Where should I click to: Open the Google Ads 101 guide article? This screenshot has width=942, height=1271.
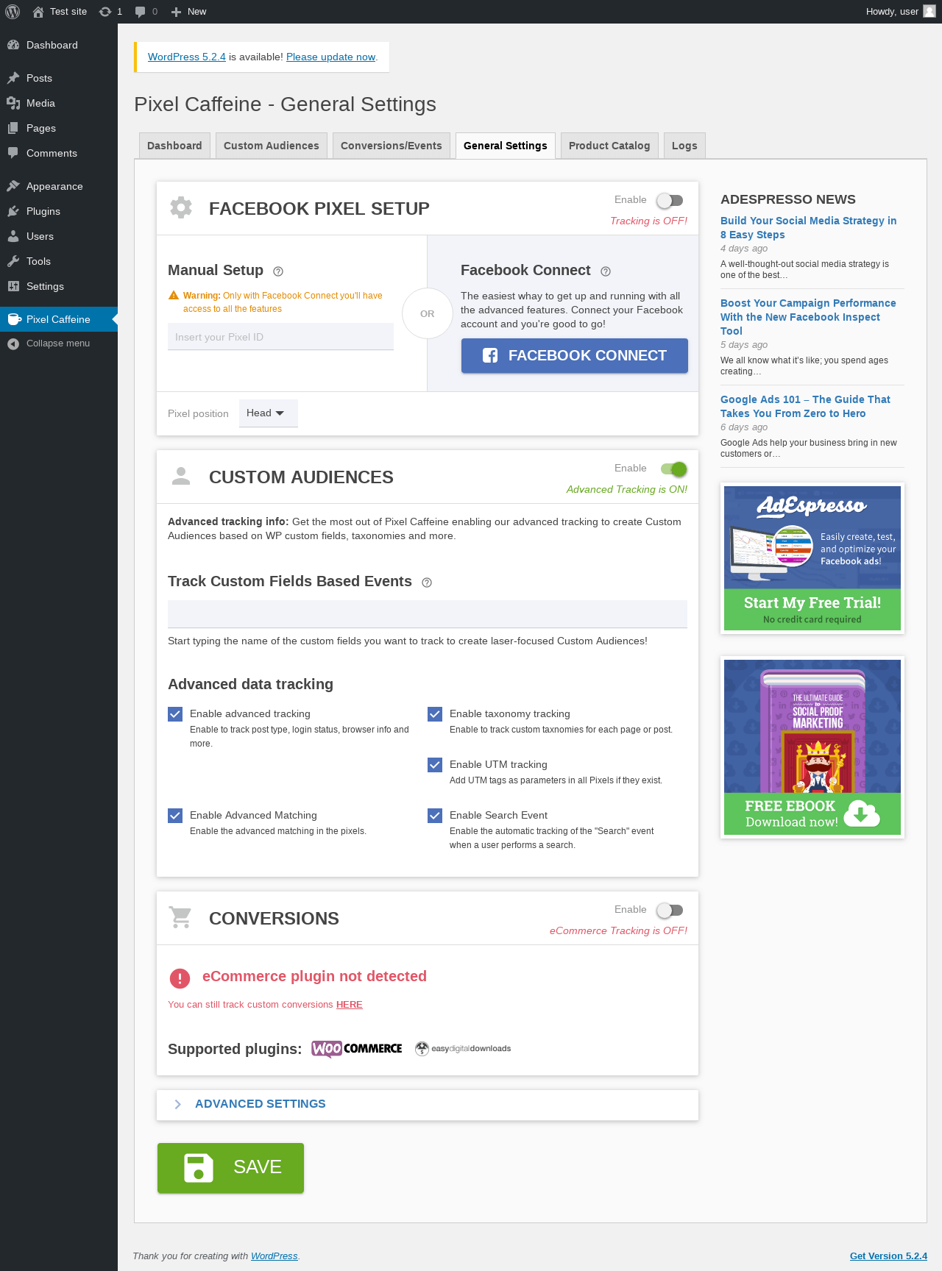(805, 406)
